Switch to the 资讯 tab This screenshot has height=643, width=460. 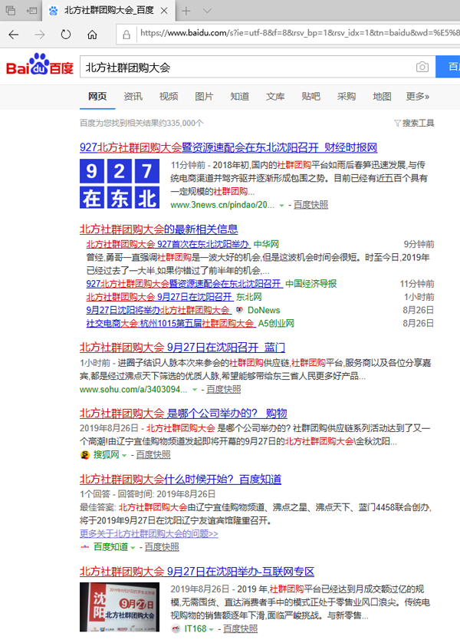(x=133, y=97)
